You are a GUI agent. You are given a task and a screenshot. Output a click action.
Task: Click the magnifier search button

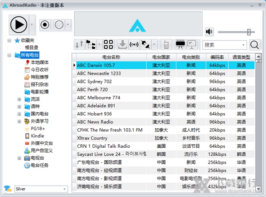254,45
